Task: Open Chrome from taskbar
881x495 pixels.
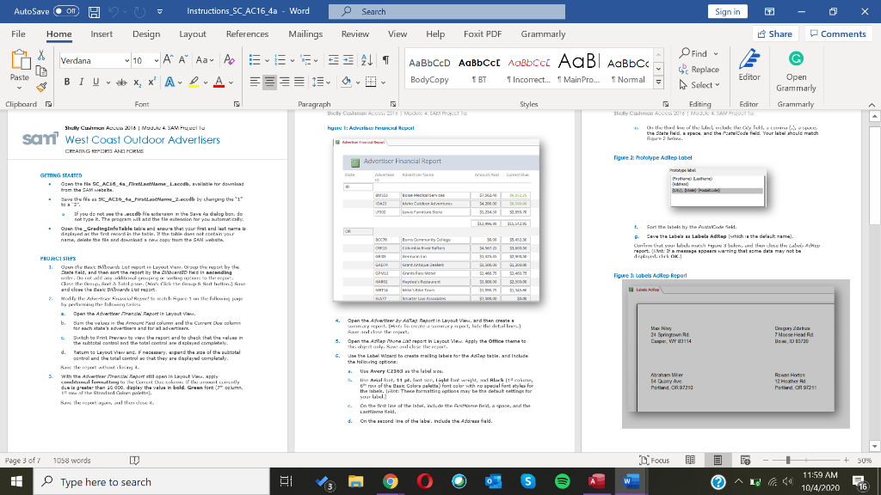Action: (391, 481)
